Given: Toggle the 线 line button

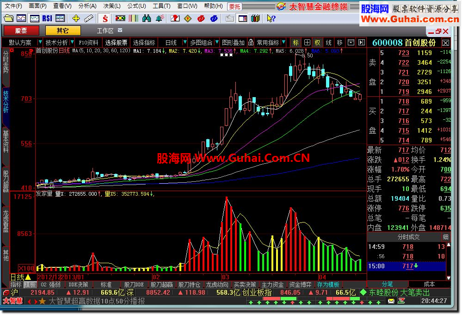Looking at the screenshot, I should 328,43.
